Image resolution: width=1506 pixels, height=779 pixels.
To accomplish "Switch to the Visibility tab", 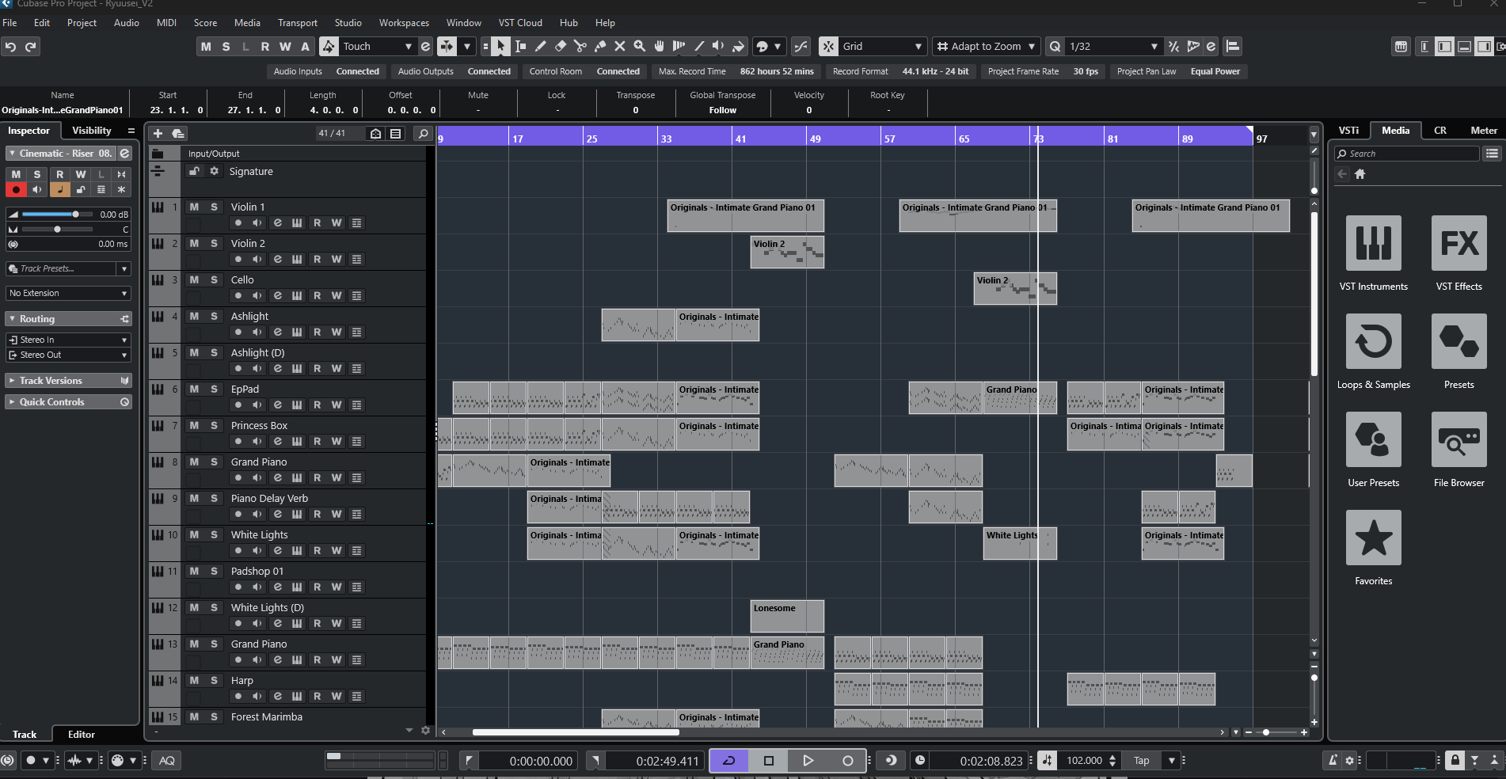I will coord(92,131).
